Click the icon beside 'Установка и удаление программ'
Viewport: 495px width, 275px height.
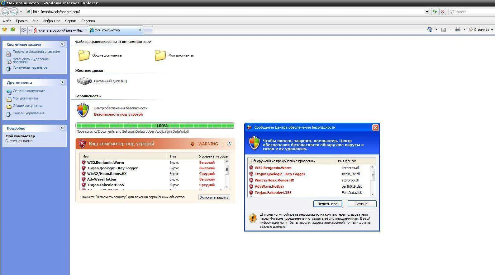pos(9,61)
